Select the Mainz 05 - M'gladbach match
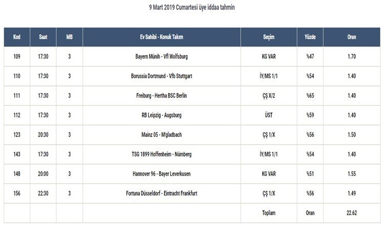The width and height of the screenshot is (384, 230). click(x=162, y=134)
